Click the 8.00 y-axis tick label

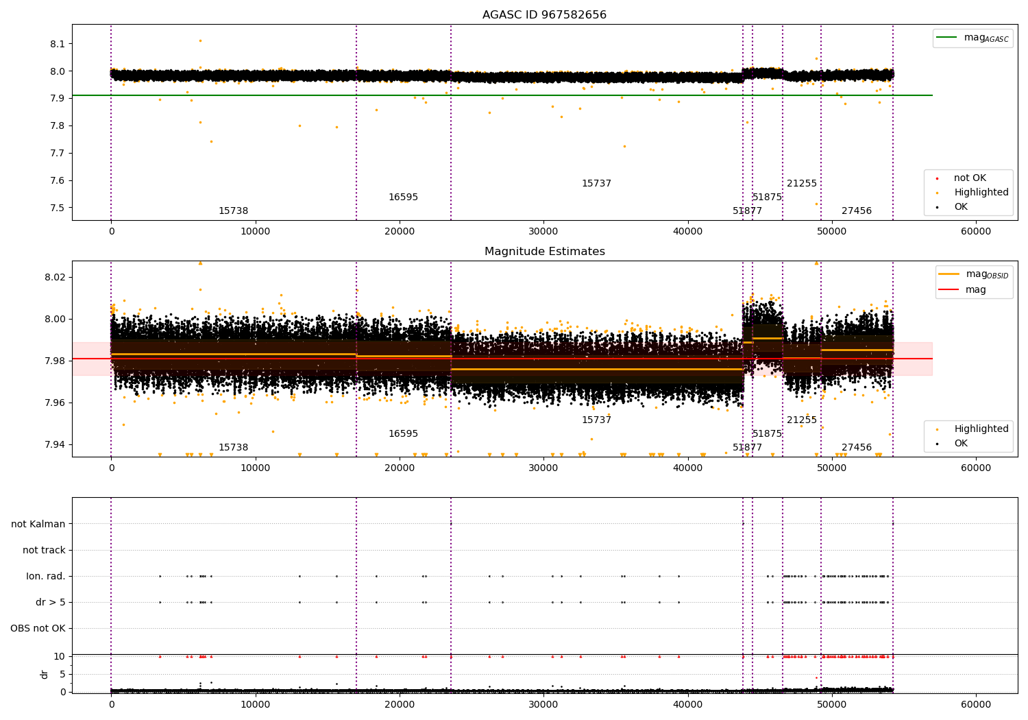[55, 320]
